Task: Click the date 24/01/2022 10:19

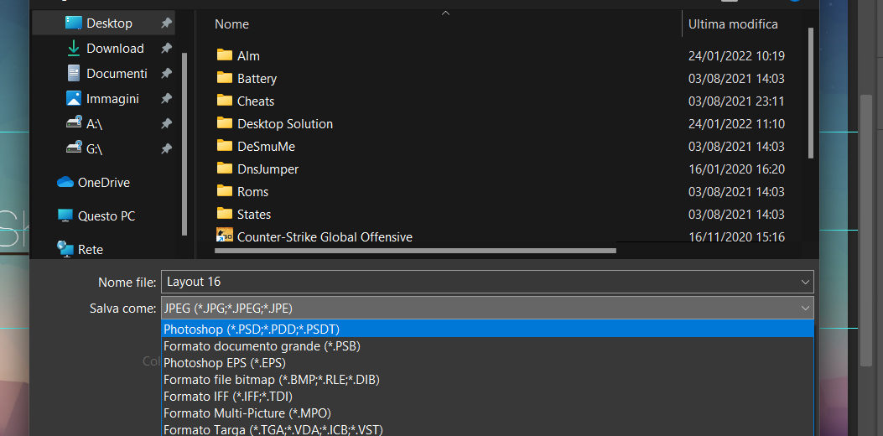Action: click(x=736, y=56)
